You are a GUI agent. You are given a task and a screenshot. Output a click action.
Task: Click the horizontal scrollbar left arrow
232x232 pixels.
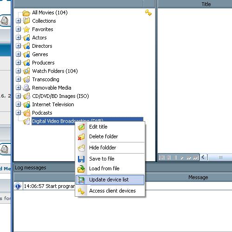(x=203, y=157)
